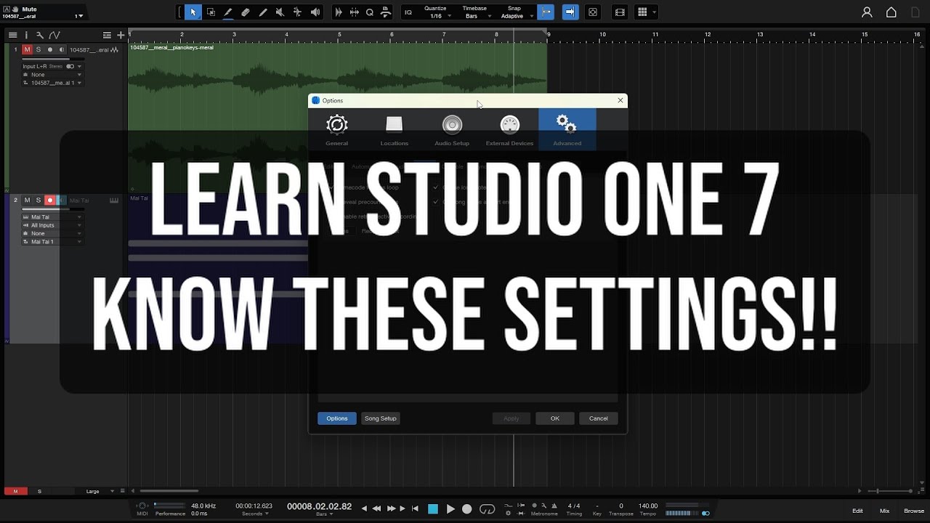Viewport: 930px width, 523px height.
Task: Open Input L+R dropdown on track 1
Action: [x=52, y=66]
